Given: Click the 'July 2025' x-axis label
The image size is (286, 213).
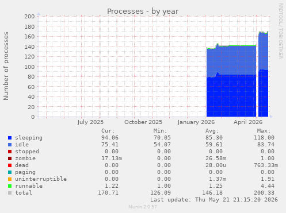Looking at the screenshot, I should 90,122.
